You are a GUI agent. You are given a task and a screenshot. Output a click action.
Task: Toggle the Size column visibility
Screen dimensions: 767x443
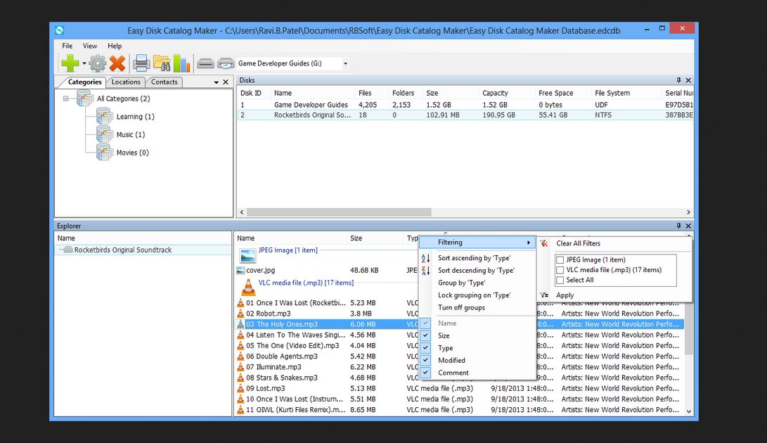coord(425,335)
